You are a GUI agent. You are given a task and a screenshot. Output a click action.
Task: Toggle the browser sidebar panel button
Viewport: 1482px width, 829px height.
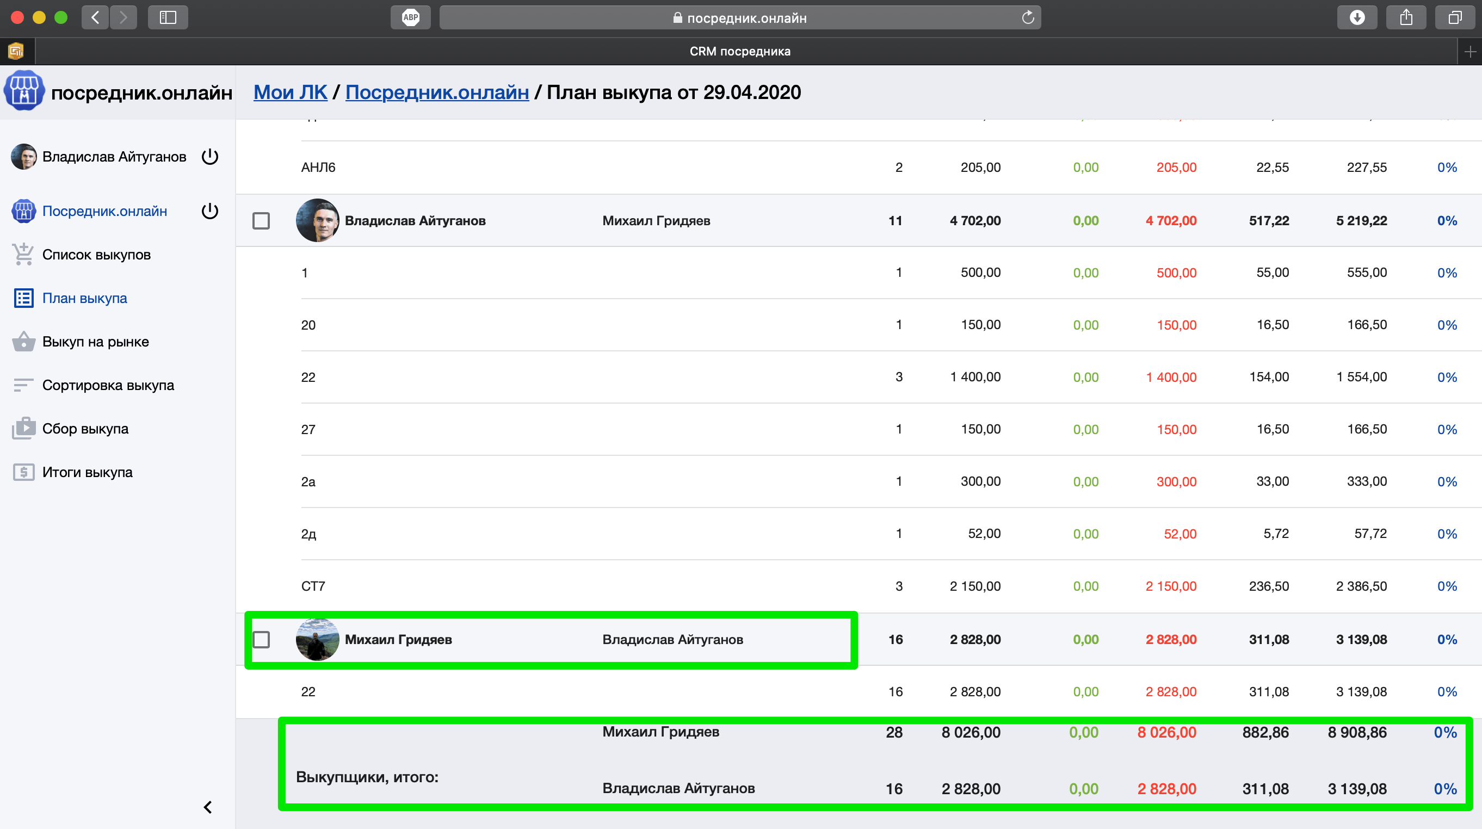coord(168,17)
